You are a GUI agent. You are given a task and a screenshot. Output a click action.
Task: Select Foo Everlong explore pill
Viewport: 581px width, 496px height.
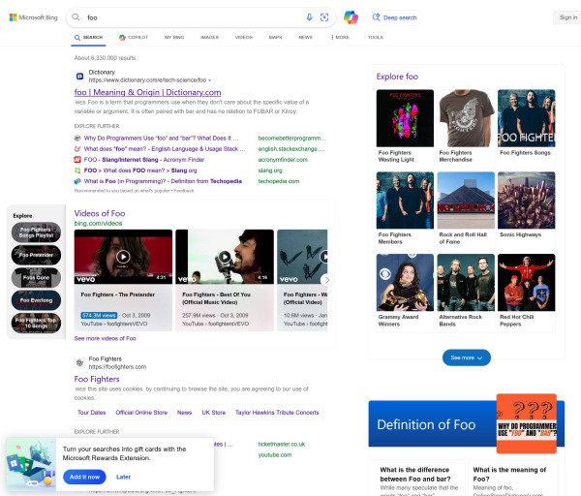[x=37, y=300]
